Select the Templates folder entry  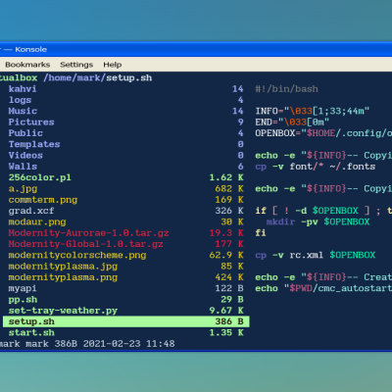click(x=125, y=144)
